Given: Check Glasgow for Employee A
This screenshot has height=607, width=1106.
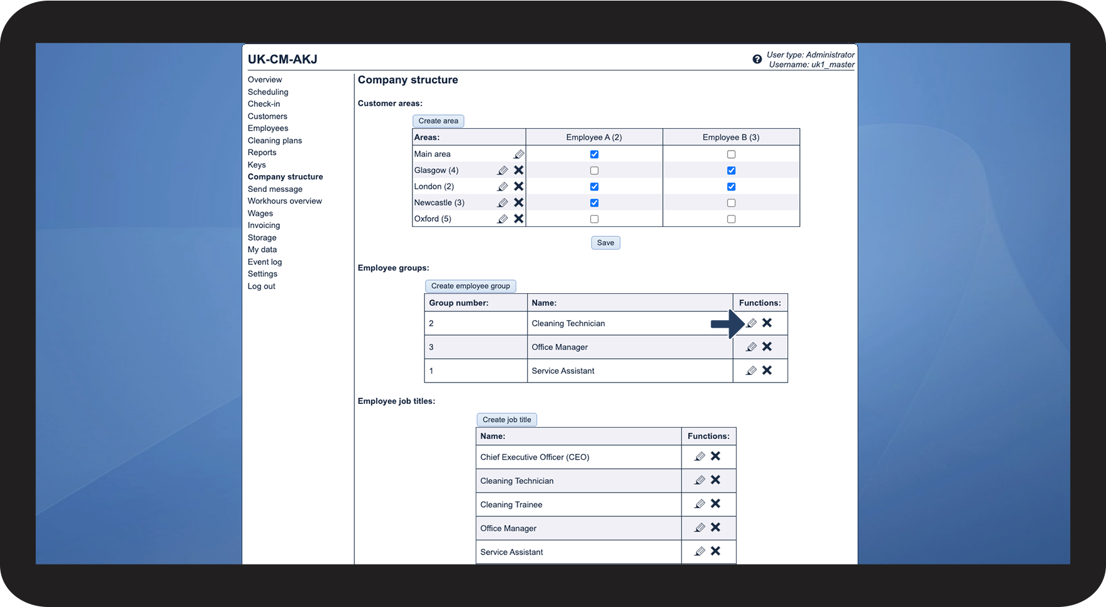Looking at the screenshot, I should click(x=594, y=171).
